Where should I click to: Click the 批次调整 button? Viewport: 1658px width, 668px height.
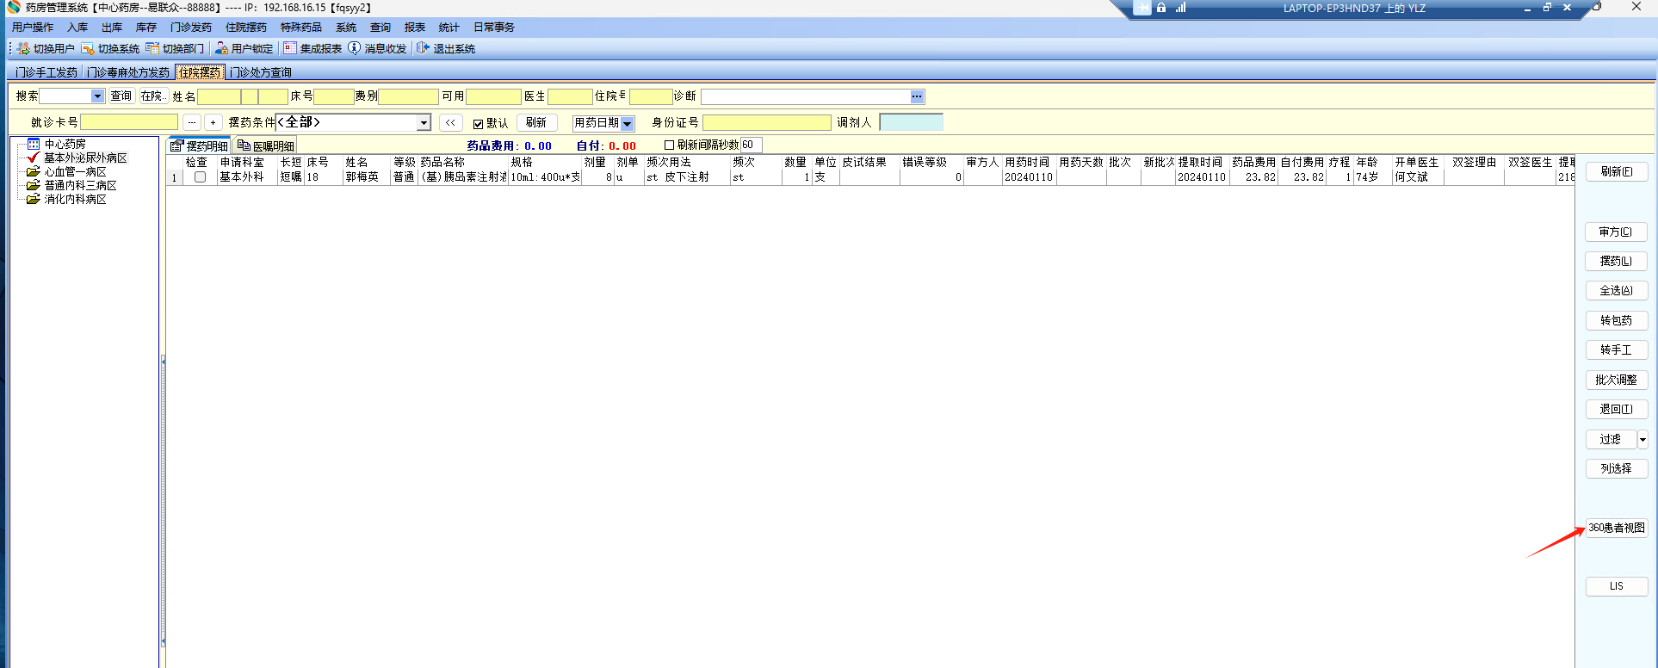point(1617,380)
